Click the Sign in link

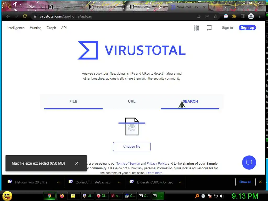coord(227,27)
